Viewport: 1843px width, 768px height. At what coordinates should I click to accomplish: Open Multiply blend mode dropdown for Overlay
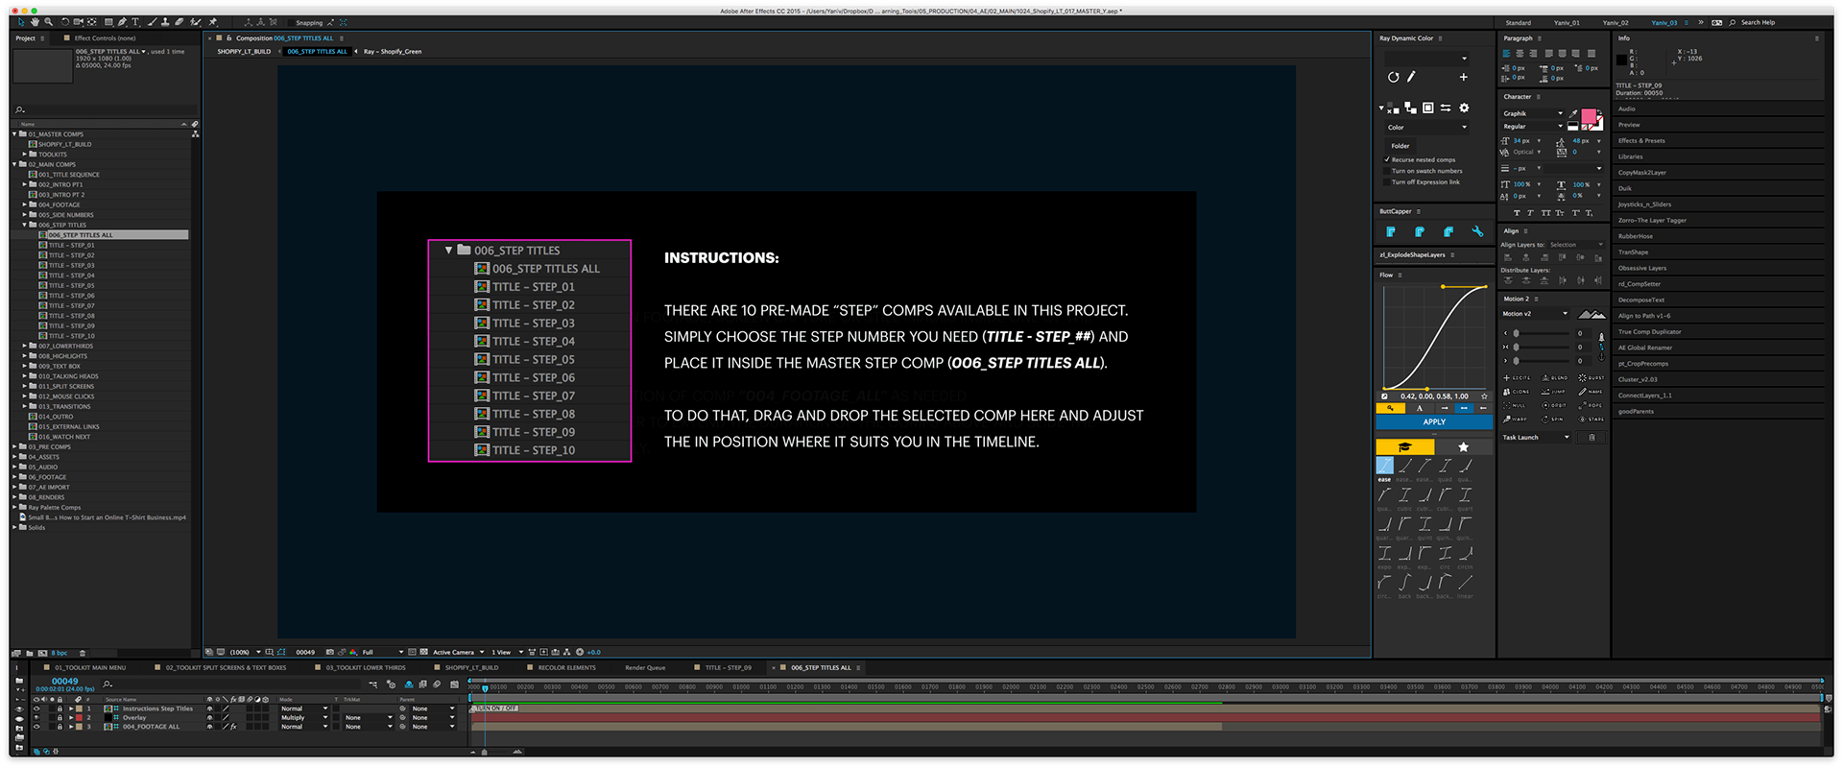tap(303, 717)
